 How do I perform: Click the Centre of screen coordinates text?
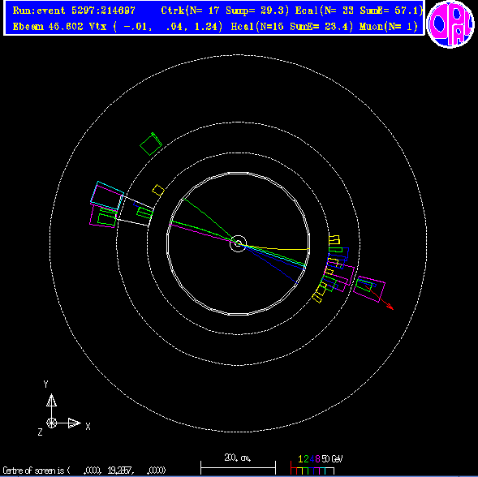point(84,470)
